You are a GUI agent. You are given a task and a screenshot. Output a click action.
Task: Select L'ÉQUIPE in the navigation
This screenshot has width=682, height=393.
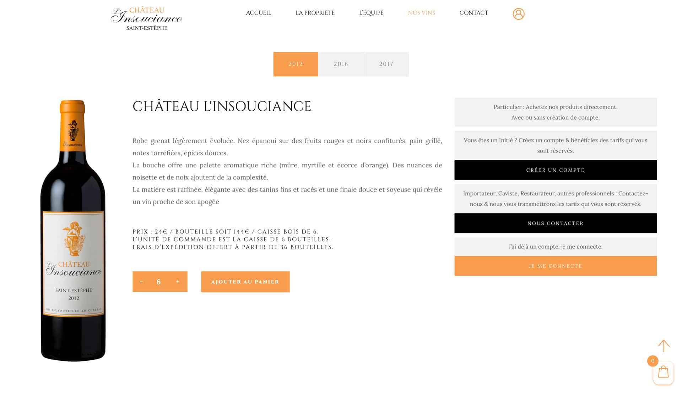(372, 13)
